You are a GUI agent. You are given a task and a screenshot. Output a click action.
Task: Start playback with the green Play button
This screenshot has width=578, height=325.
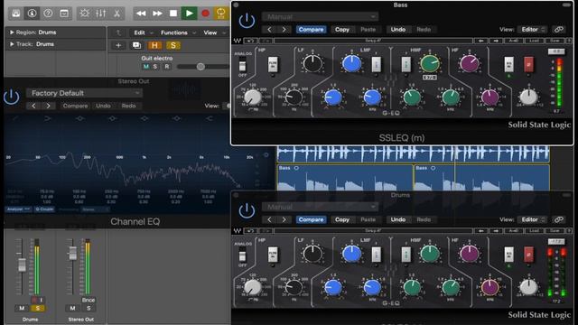pyautogui.click(x=189, y=14)
